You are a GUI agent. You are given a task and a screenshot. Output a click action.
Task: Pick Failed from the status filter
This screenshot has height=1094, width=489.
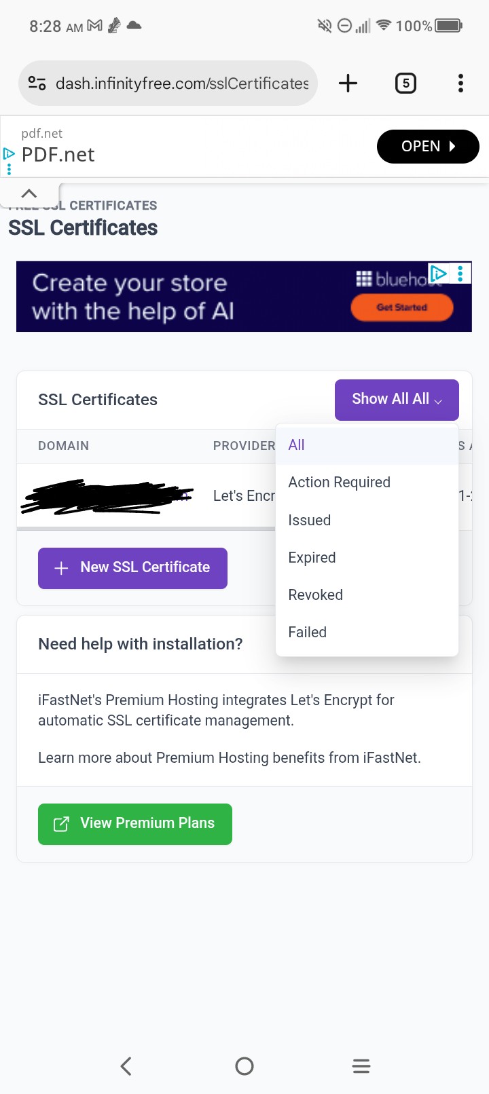308,633
